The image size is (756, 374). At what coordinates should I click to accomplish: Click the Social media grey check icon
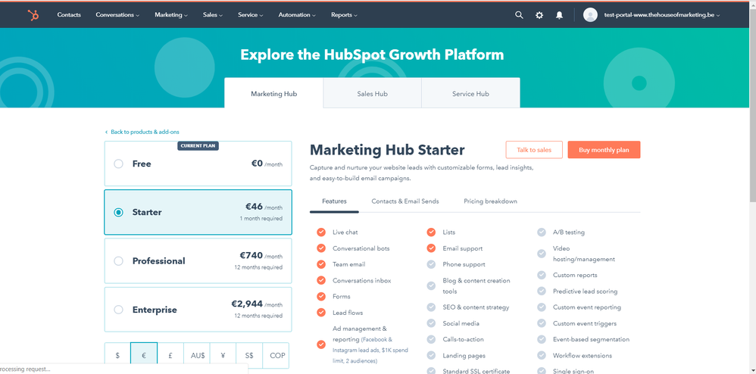click(432, 323)
